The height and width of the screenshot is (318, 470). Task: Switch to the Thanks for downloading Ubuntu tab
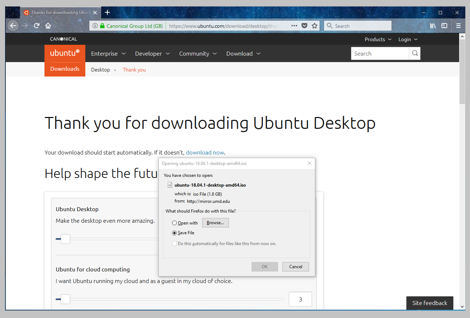61,12
